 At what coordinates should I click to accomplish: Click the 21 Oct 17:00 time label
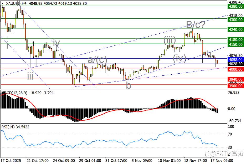tap(38, 161)
